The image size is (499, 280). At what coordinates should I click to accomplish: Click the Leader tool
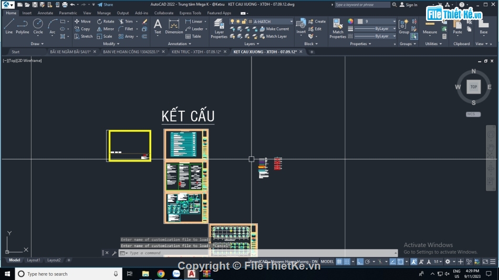pyautogui.click(x=194, y=29)
